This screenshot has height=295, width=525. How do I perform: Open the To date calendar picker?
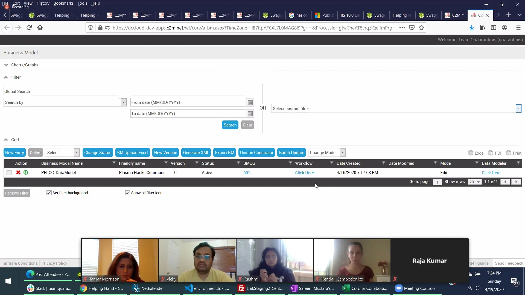[250, 114]
